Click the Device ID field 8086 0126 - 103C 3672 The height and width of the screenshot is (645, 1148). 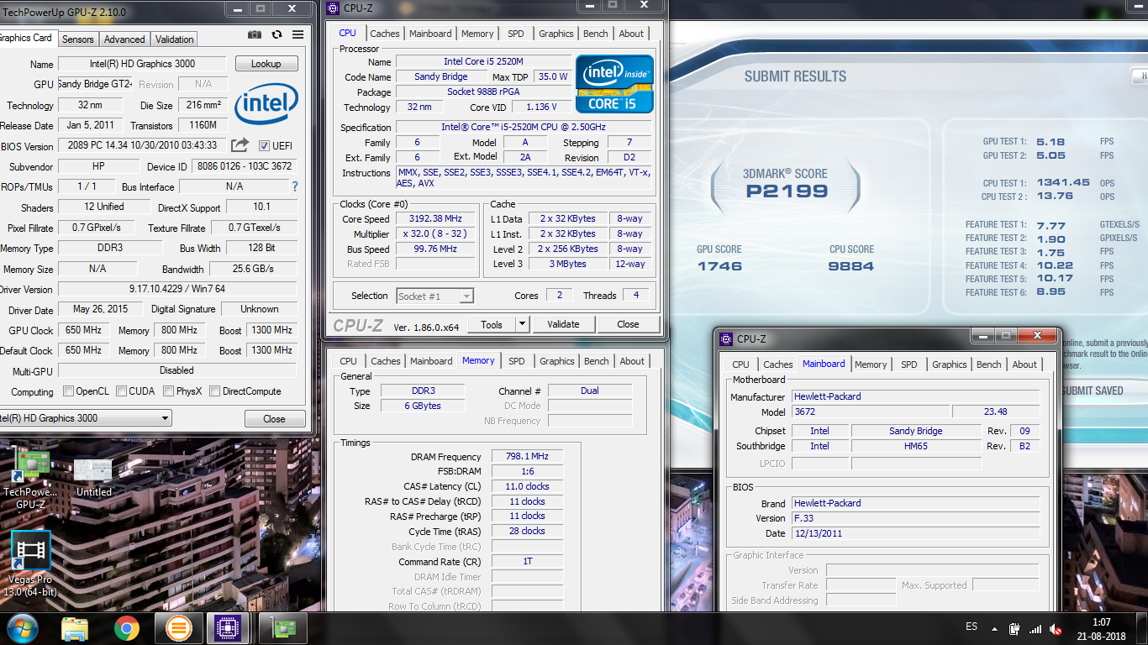(245, 166)
